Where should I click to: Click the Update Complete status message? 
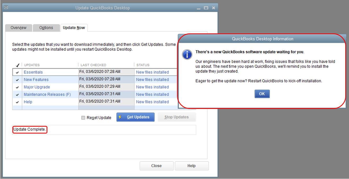[x=30, y=130]
